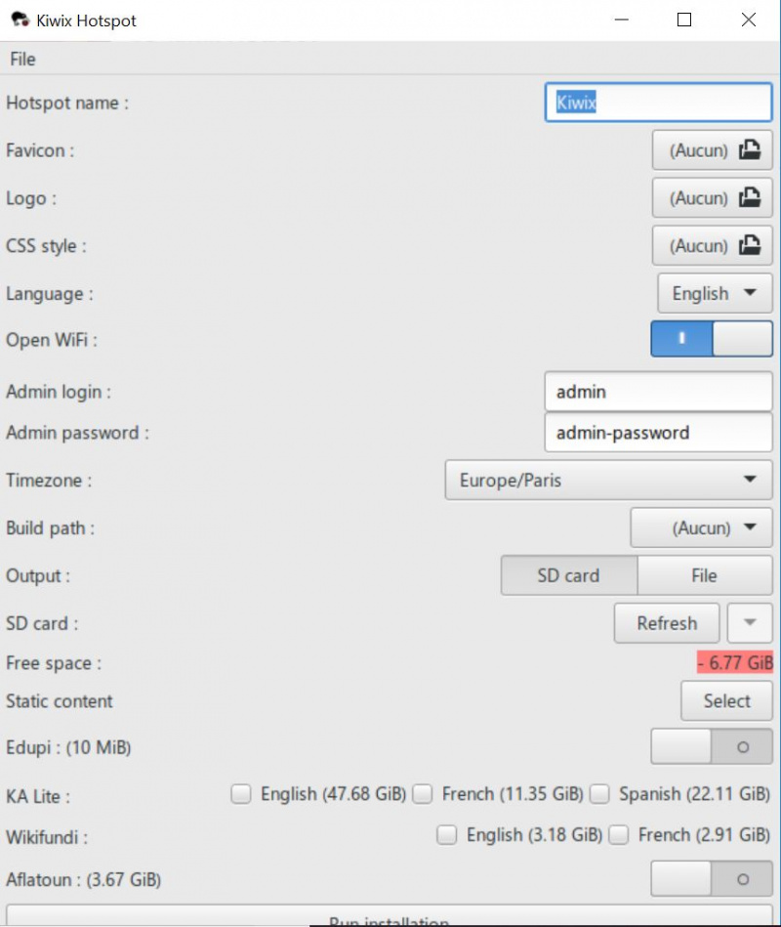Click the Admin password field
Image resolution: width=781 pixels, height=927 pixels.
[658, 432]
